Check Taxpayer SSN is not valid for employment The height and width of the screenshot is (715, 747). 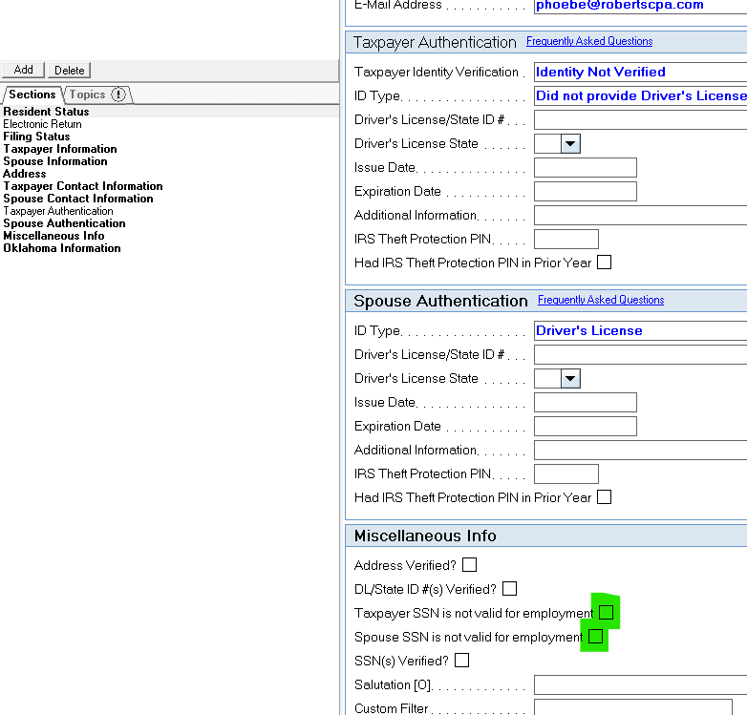tap(606, 612)
